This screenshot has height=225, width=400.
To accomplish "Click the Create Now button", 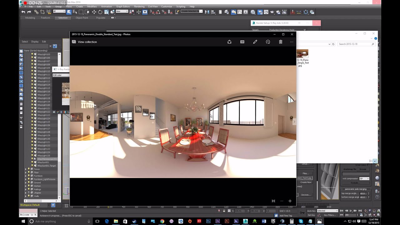I will (x=306, y=182).
